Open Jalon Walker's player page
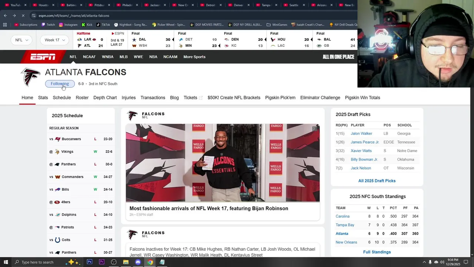The image size is (474, 267). pyautogui.click(x=361, y=133)
